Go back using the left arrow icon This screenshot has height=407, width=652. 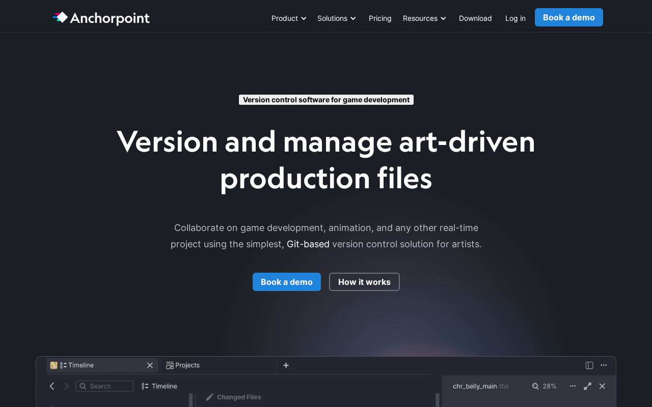[52, 386]
